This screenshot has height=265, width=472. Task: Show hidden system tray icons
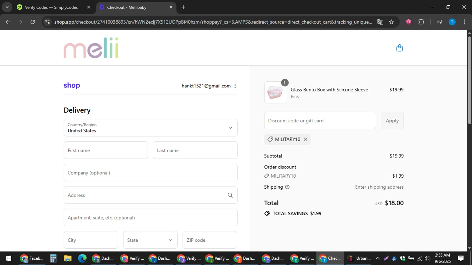378,258
